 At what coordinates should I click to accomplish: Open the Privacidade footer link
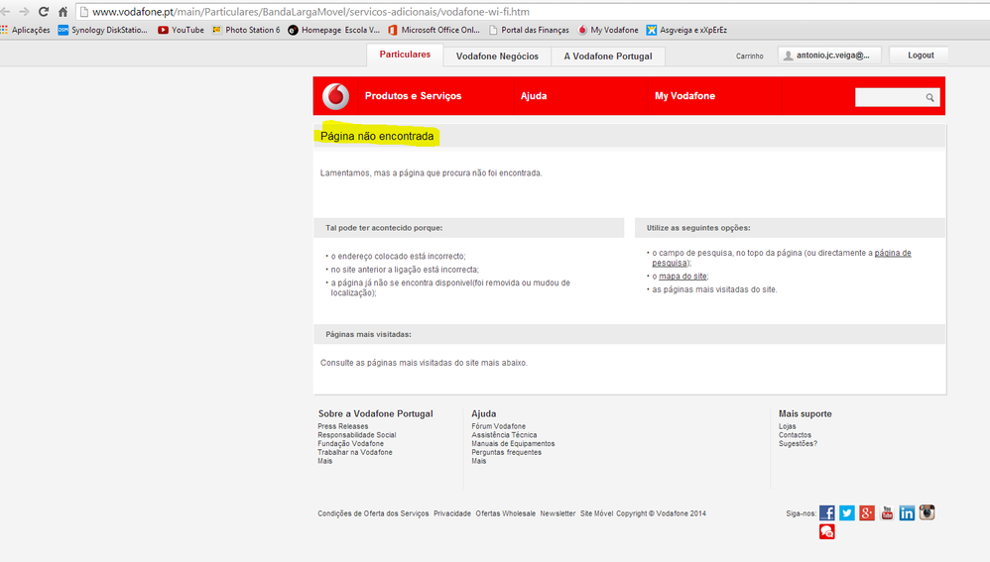(452, 513)
